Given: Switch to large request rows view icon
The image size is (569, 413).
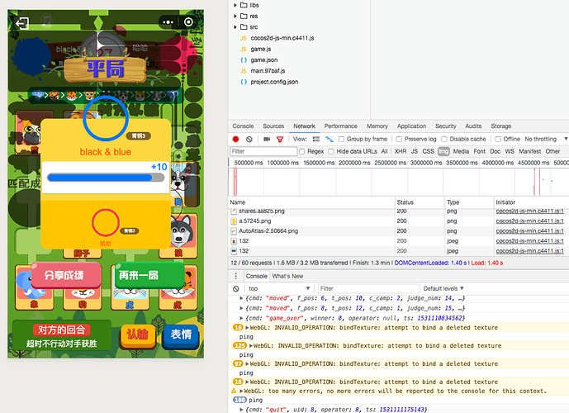Looking at the screenshot, I should 316,139.
